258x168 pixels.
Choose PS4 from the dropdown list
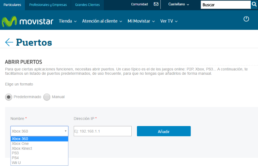[16, 158]
